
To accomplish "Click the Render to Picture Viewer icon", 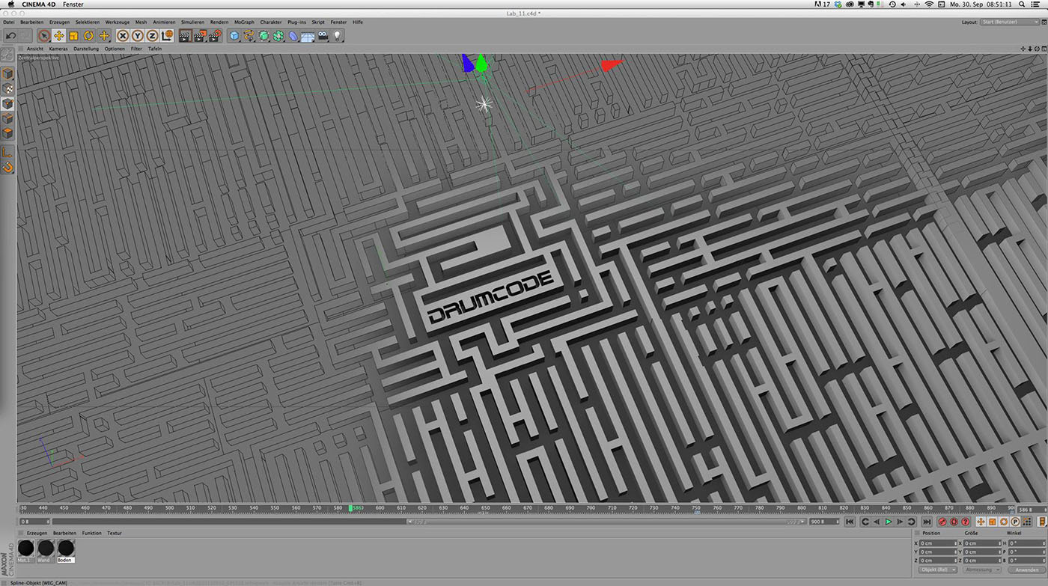I will click(x=200, y=35).
